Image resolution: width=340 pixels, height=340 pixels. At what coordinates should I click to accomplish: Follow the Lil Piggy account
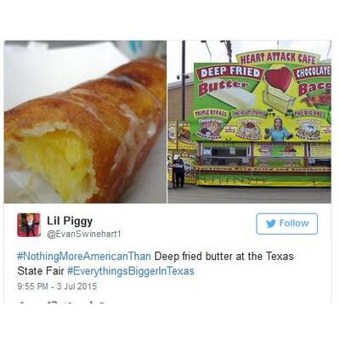coord(286,224)
